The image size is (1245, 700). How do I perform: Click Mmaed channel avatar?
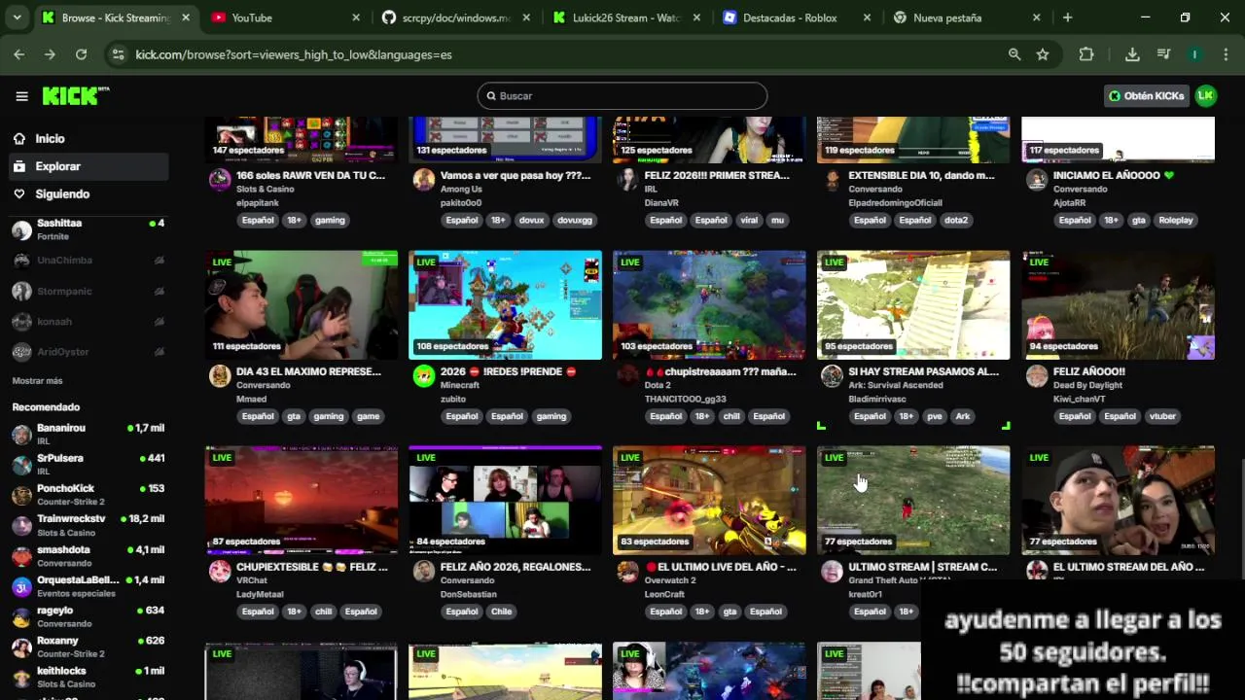click(220, 376)
